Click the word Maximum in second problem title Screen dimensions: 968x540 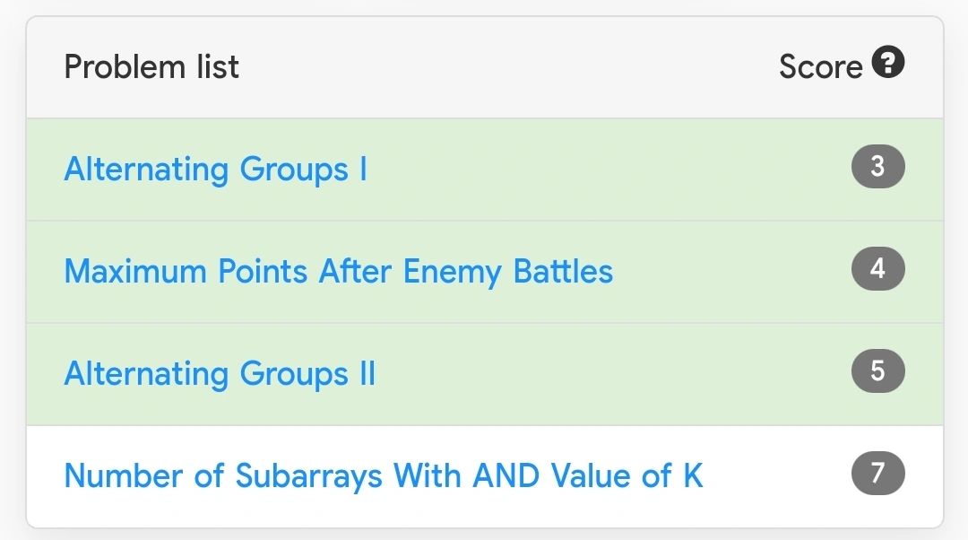(135, 271)
